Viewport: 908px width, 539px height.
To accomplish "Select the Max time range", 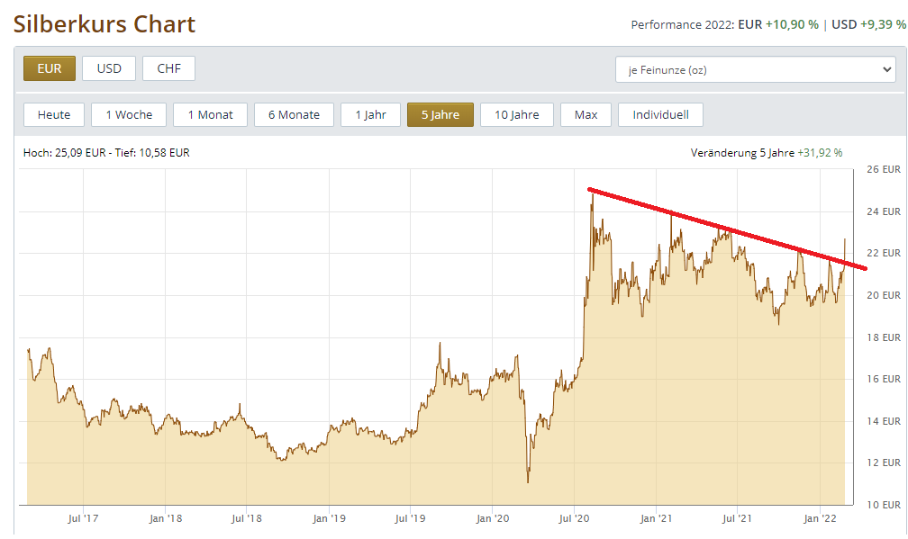I will 586,114.
